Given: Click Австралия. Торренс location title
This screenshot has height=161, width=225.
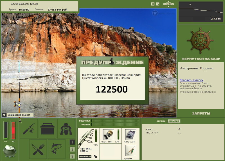Looking at the screenshot, I should pyautogui.click(x=197, y=68).
